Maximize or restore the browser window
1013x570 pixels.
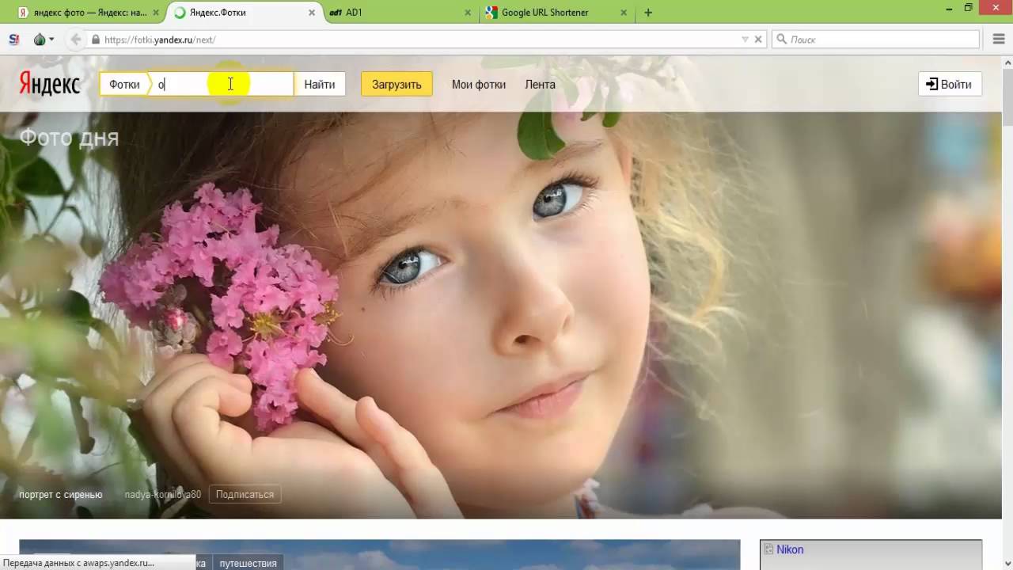(x=968, y=8)
